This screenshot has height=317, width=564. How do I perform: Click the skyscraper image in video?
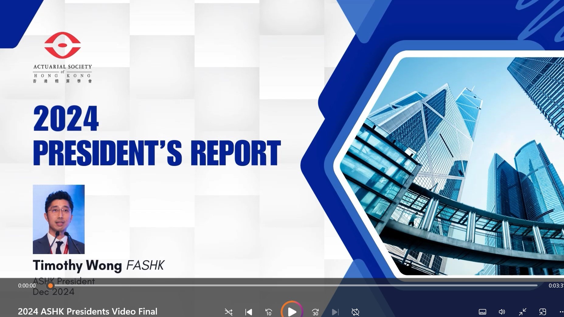coord(452,166)
